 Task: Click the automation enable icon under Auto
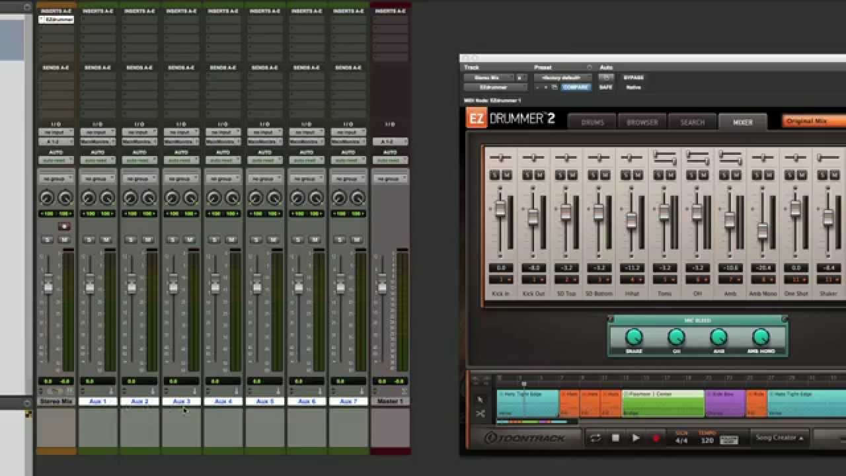point(605,77)
